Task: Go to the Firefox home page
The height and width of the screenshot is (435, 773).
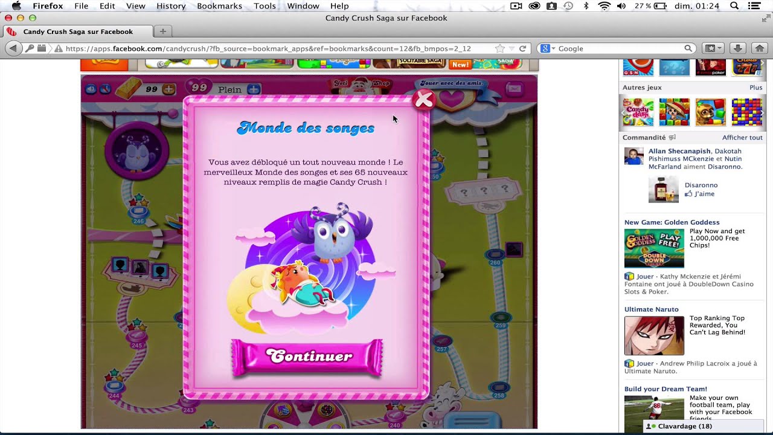Action: [760, 48]
